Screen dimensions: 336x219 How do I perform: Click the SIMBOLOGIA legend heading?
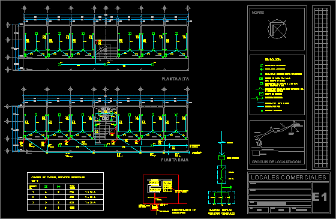(273, 59)
